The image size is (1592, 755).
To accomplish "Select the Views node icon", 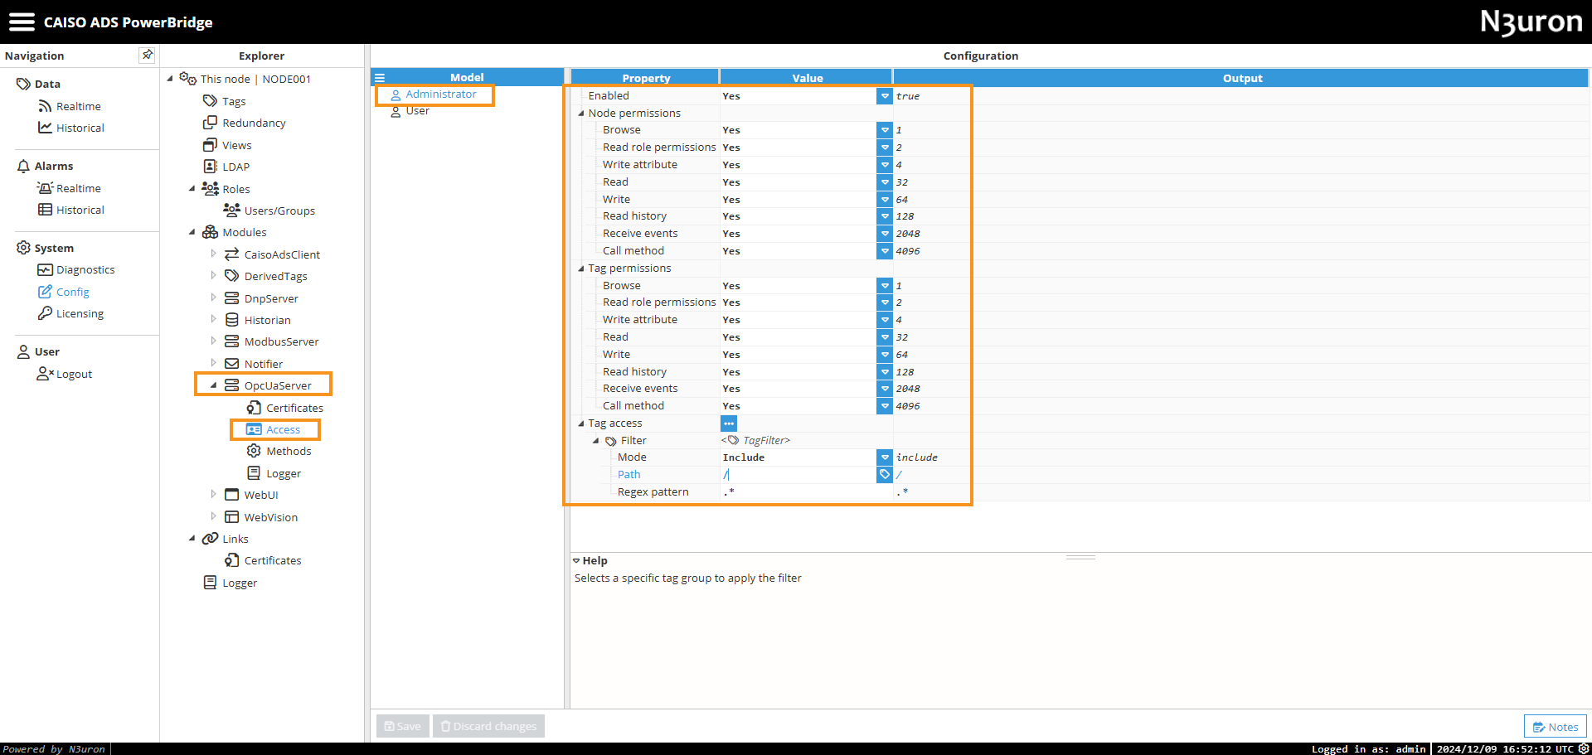I will (211, 145).
